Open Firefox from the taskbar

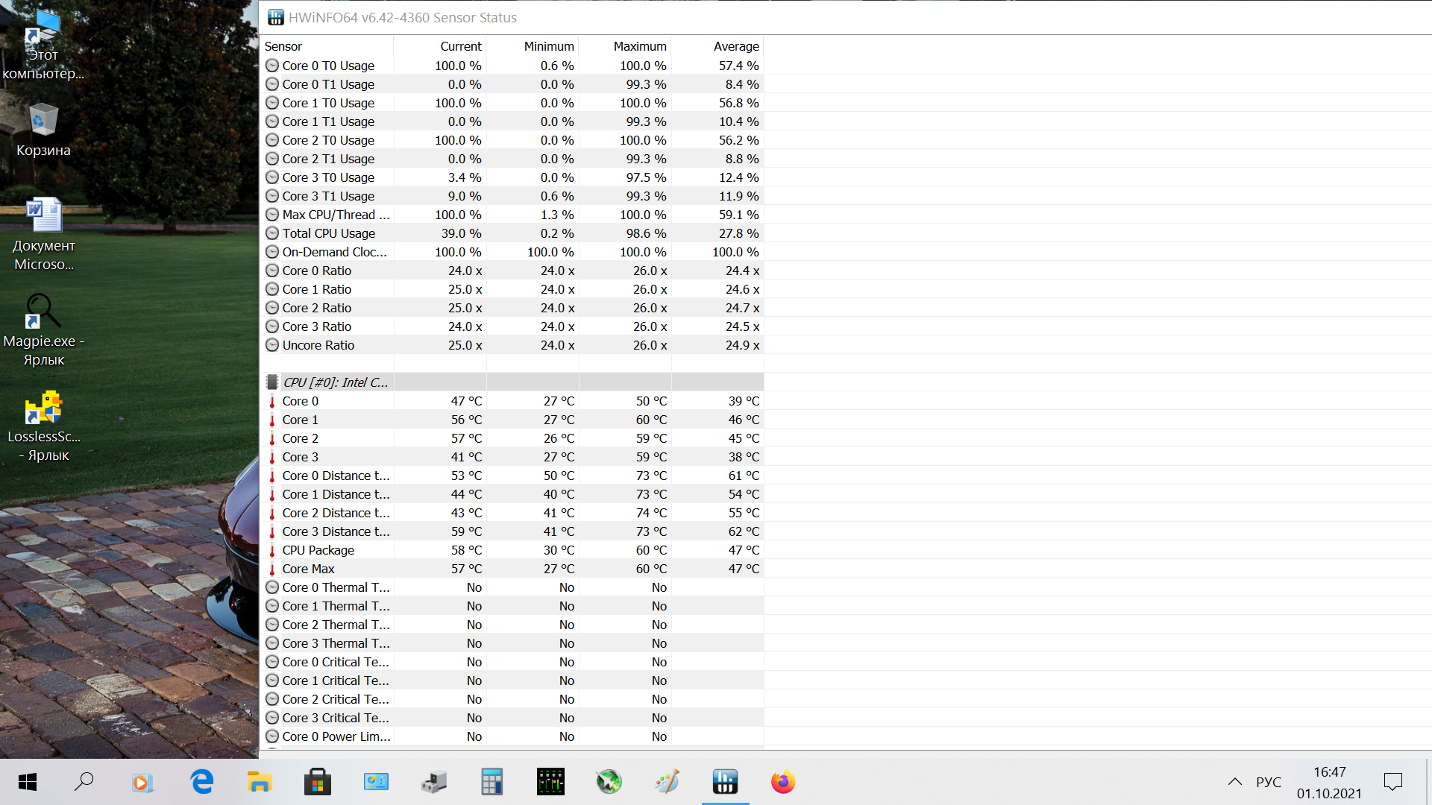tap(783, 782)
